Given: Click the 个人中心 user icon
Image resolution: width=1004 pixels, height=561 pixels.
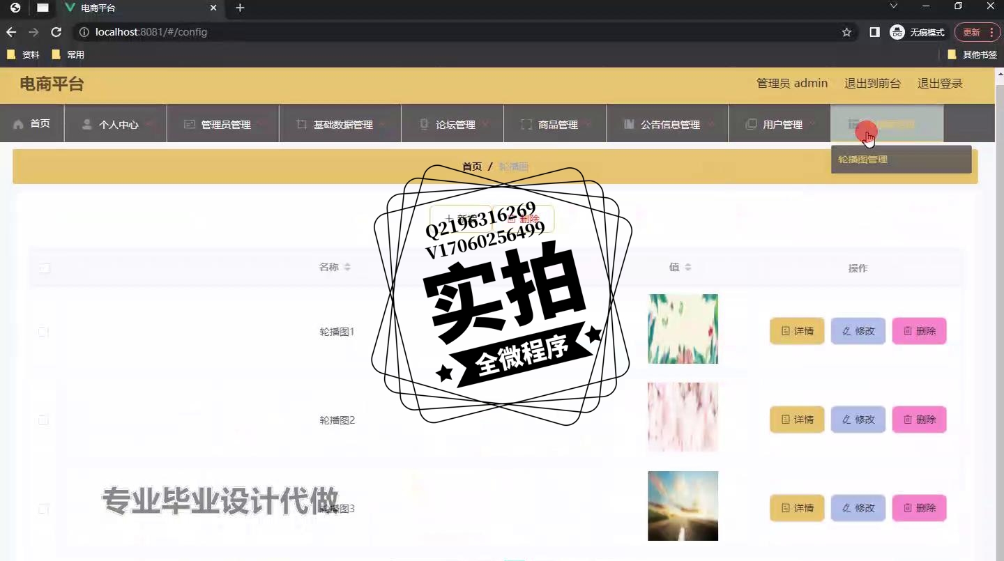Looking at the screenshot, I should (87, 125).
